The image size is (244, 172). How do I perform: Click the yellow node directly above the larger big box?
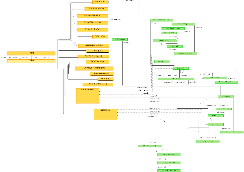(94, 84)
